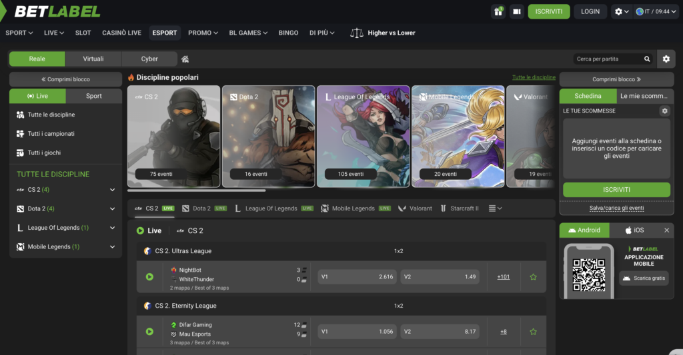
Task: Click the Dota 2 icon in sidebar
Action: coord(20,209)
